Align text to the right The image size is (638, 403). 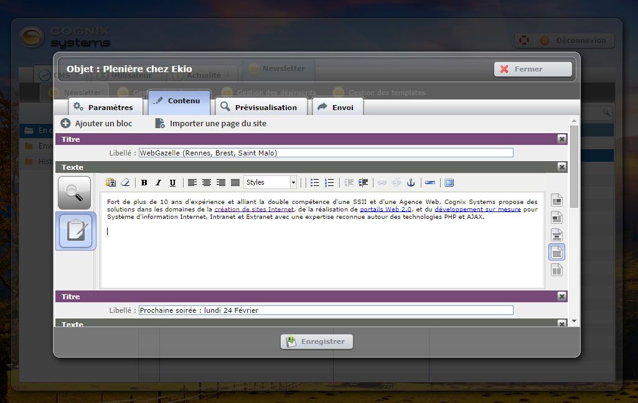pos(220,183)
